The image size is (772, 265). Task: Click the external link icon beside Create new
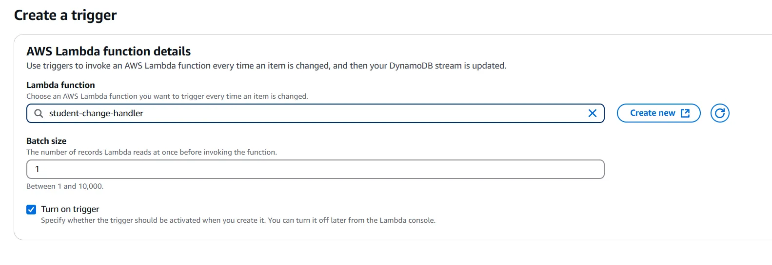click(x=685, y=113)
